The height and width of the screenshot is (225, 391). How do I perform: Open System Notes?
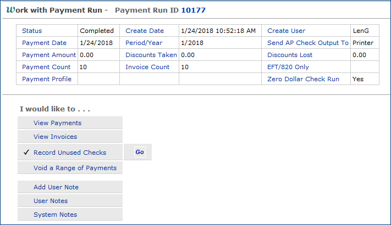click(x=55, y=215)
